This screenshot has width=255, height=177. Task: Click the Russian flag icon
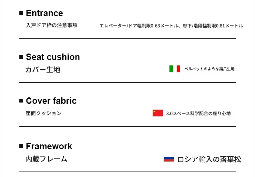coord(169,159)
